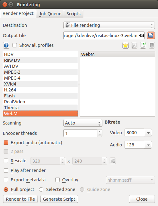Open the Destination File rendering dropdown
The width and height of the screenshot is (158, 206).
pyautogui.click(x=109, y=25)
